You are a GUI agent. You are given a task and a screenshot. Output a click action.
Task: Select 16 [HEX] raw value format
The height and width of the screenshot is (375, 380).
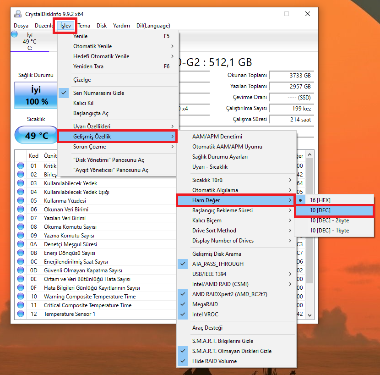coord(334,200)
